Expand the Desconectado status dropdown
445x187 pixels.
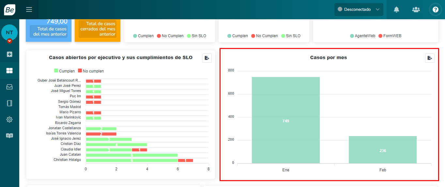pyautogui.click(x=359, y=9)
